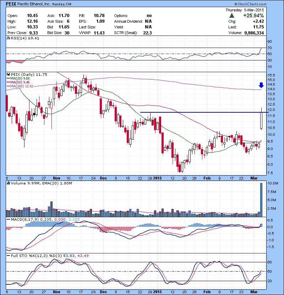Viewport: 284px width, 295px height.
Task: Click the Bid price 11.65
Action: pos(64,27)
